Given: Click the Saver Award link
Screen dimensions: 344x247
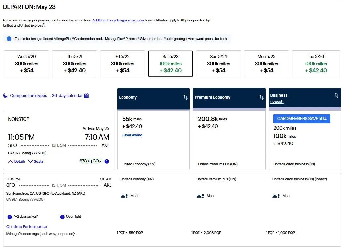Looking at the screenshot, I should 132,135.
